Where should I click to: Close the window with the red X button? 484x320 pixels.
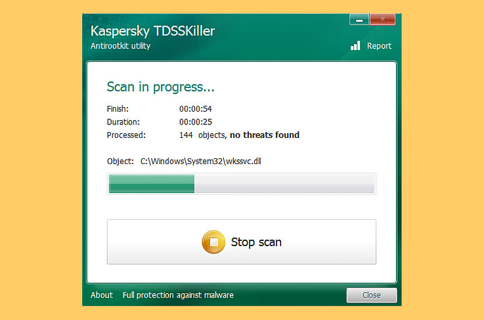(383, 19)
